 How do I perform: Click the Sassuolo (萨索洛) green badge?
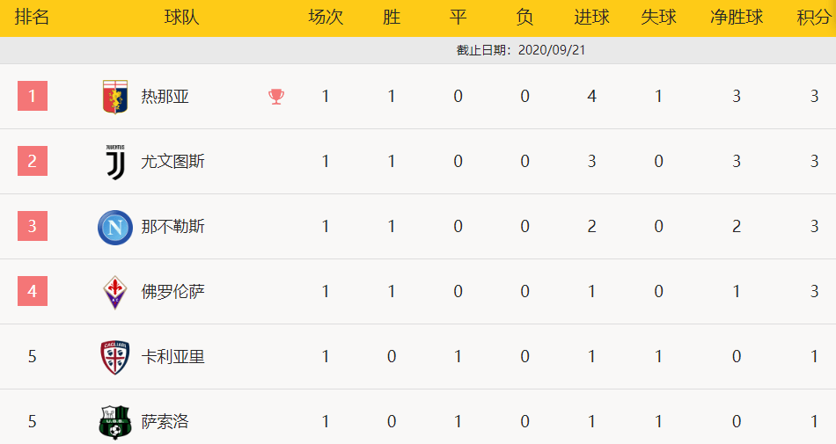click(115, 422)
